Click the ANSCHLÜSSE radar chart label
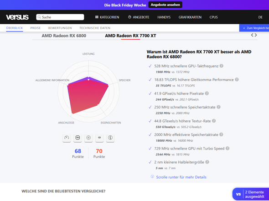This screenshot has height=201, width=269. pyautogui.click(x=66, y=123)
